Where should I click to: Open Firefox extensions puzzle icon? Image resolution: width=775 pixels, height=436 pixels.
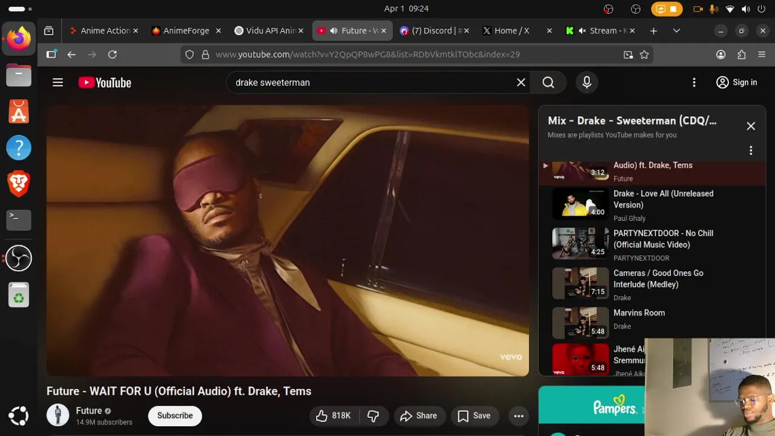coord(742,54)
